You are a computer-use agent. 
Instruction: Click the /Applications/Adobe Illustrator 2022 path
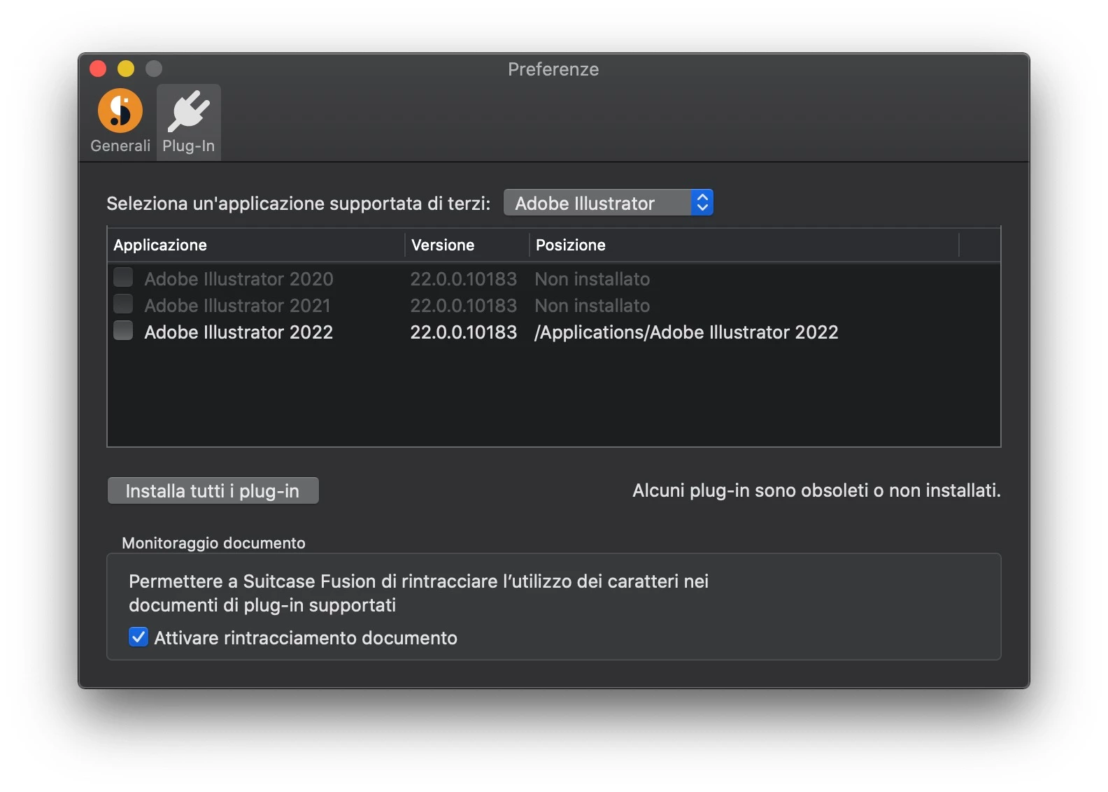[x=686, y=332]
